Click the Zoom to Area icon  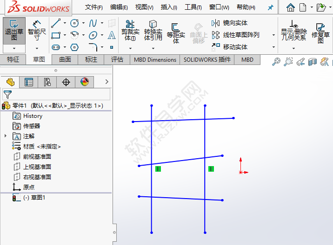tap(288, 62)
